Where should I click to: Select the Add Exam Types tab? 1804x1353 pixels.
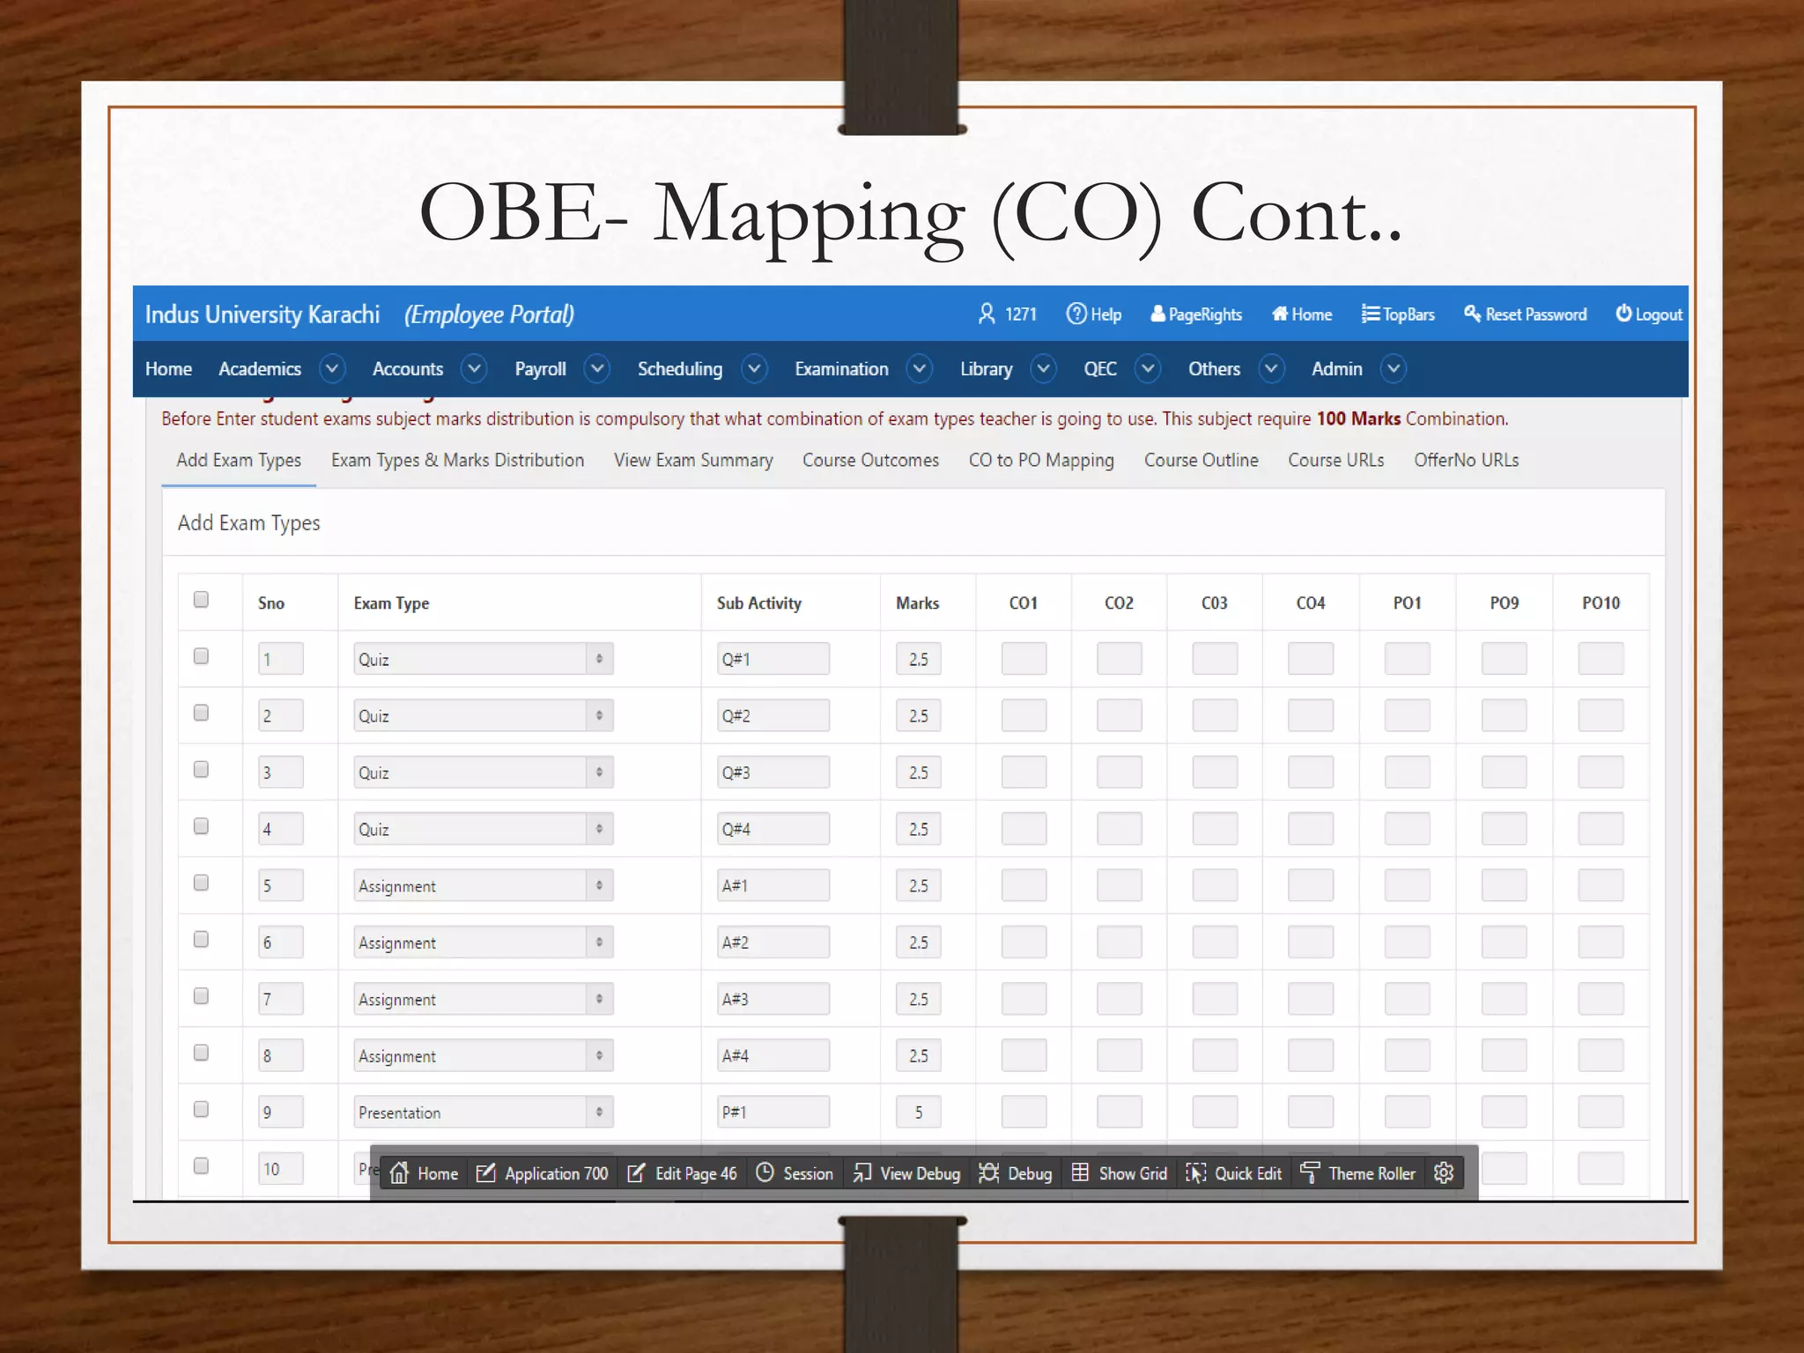(239, 461)
